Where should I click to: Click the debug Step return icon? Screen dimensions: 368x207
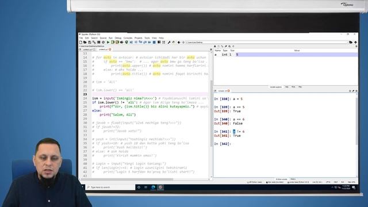[x=145, y=42]
